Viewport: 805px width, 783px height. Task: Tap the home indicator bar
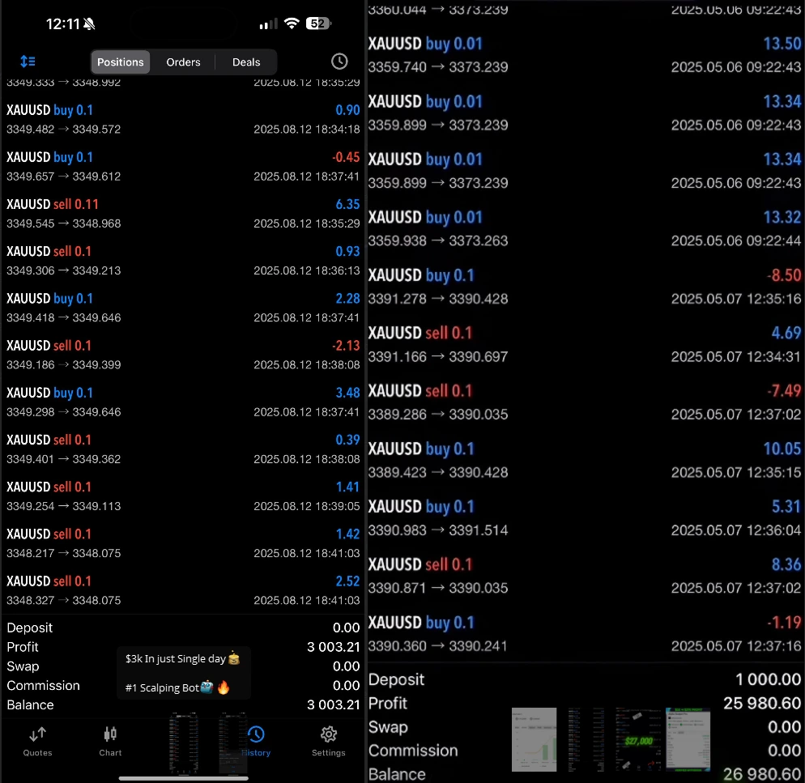click(182, 778)
